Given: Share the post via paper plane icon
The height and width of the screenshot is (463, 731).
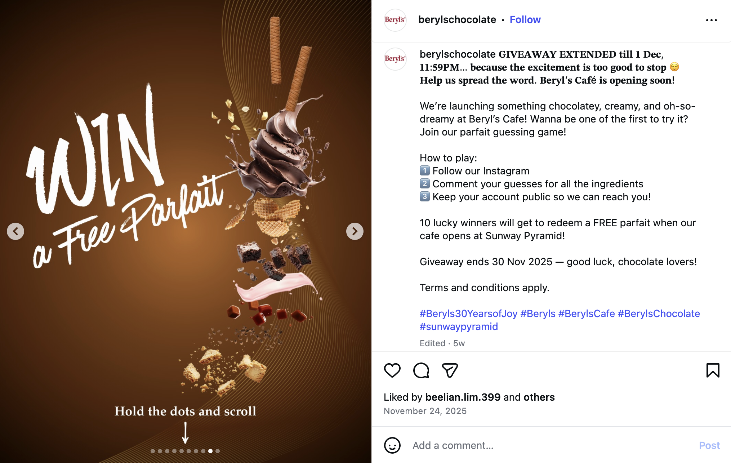Looking at the screenshot, I should 450,370.
